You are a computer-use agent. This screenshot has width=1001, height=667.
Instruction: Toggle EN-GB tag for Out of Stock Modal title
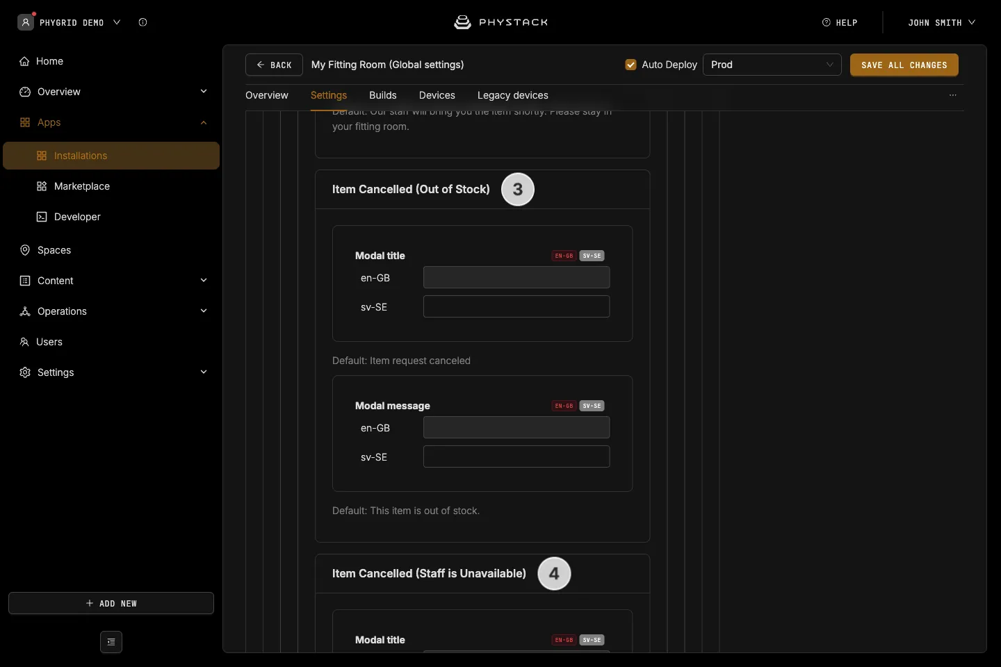point(564,256)
